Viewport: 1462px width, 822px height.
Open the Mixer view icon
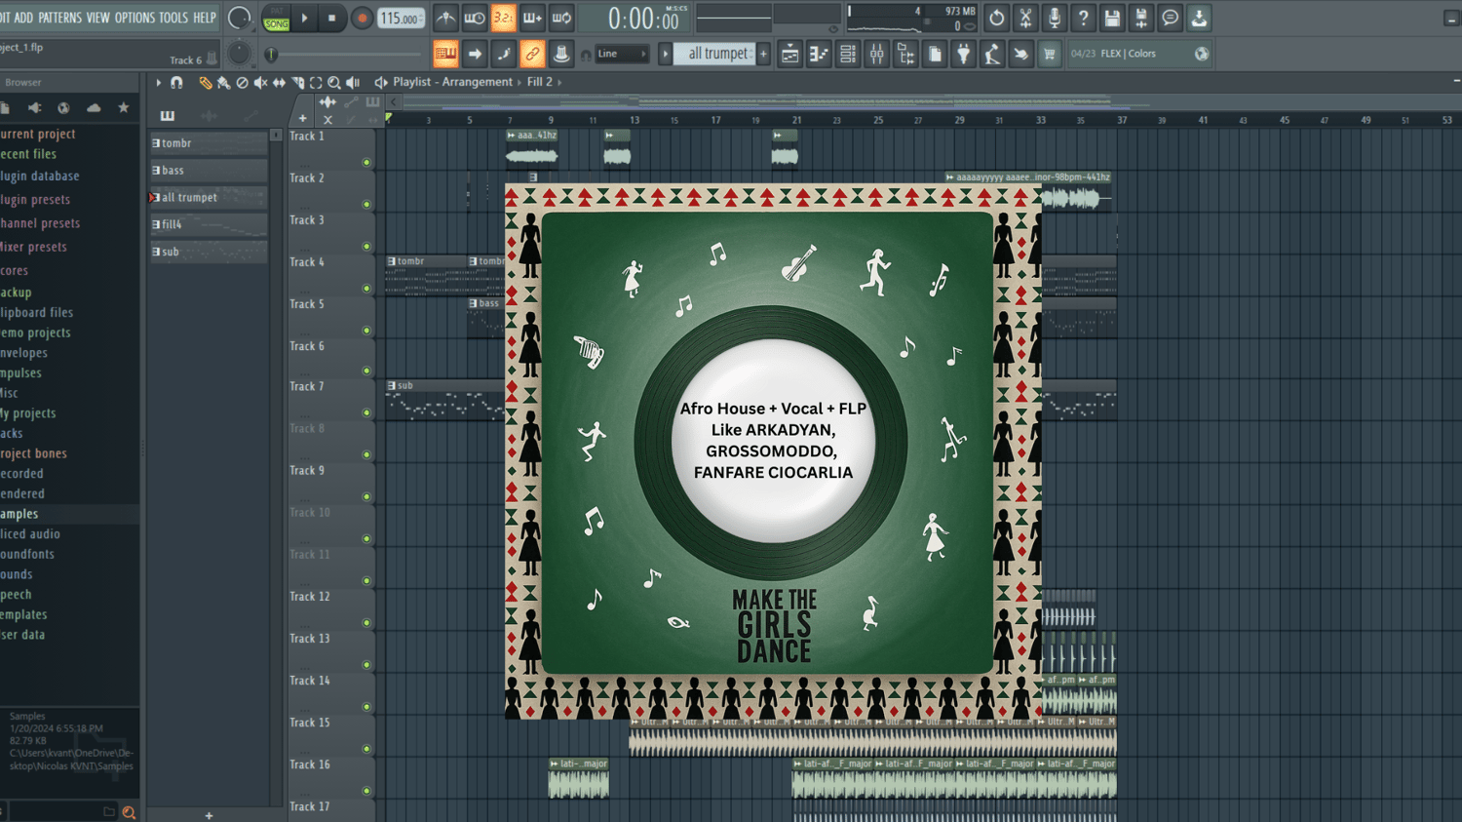tap(877, 55)
